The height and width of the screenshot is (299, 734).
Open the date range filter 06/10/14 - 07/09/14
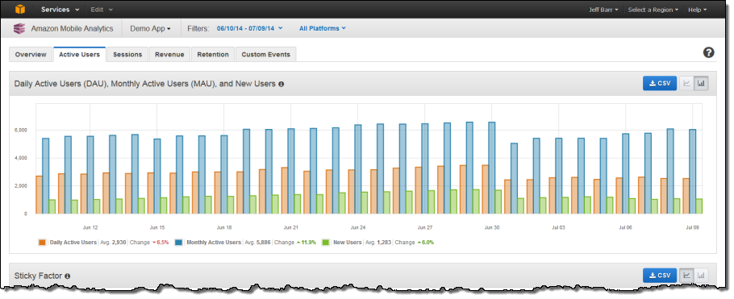tap(249, 28)
